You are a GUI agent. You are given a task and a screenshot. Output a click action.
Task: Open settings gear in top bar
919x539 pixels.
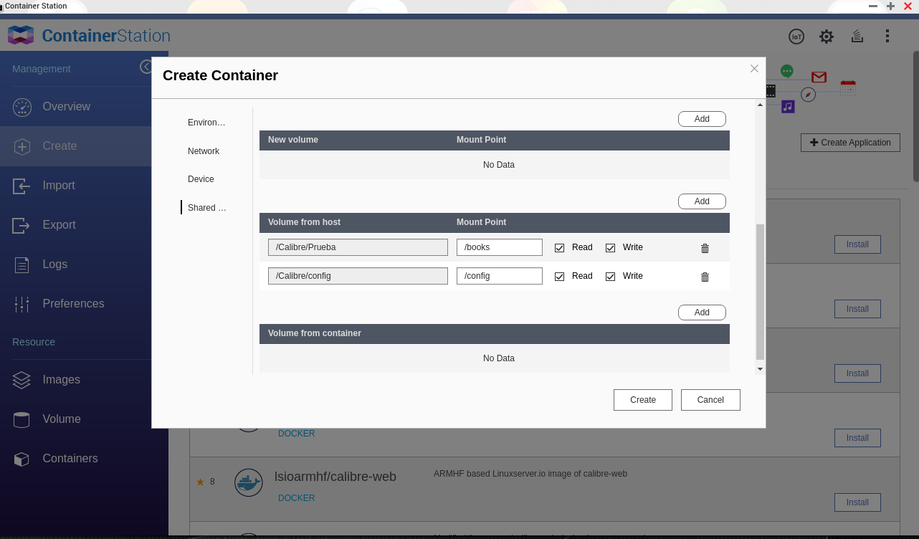[x=827, y=37]
